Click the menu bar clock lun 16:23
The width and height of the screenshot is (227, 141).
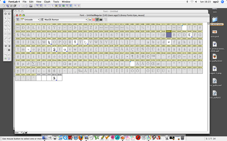[x=205, y=2]
